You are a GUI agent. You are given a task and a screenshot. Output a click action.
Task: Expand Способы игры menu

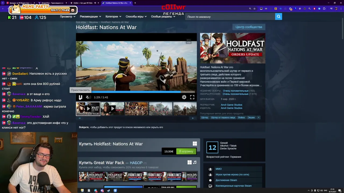click(x=136, y=16)
